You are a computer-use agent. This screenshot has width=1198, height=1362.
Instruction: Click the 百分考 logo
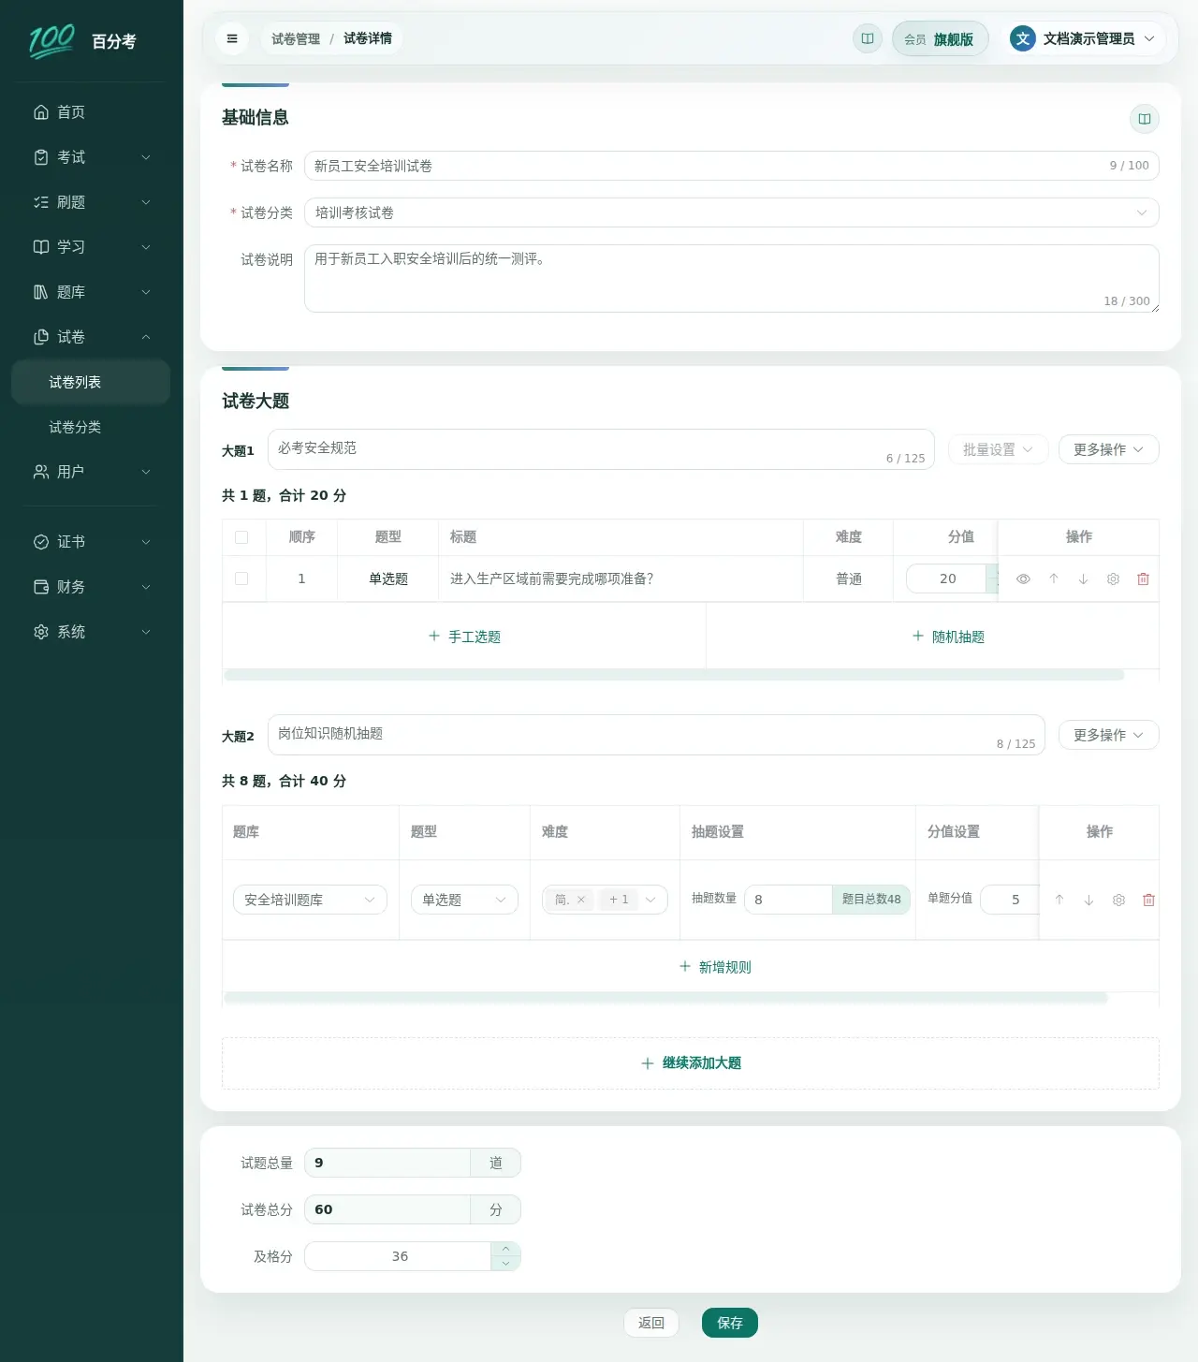(x=82, y=40)
